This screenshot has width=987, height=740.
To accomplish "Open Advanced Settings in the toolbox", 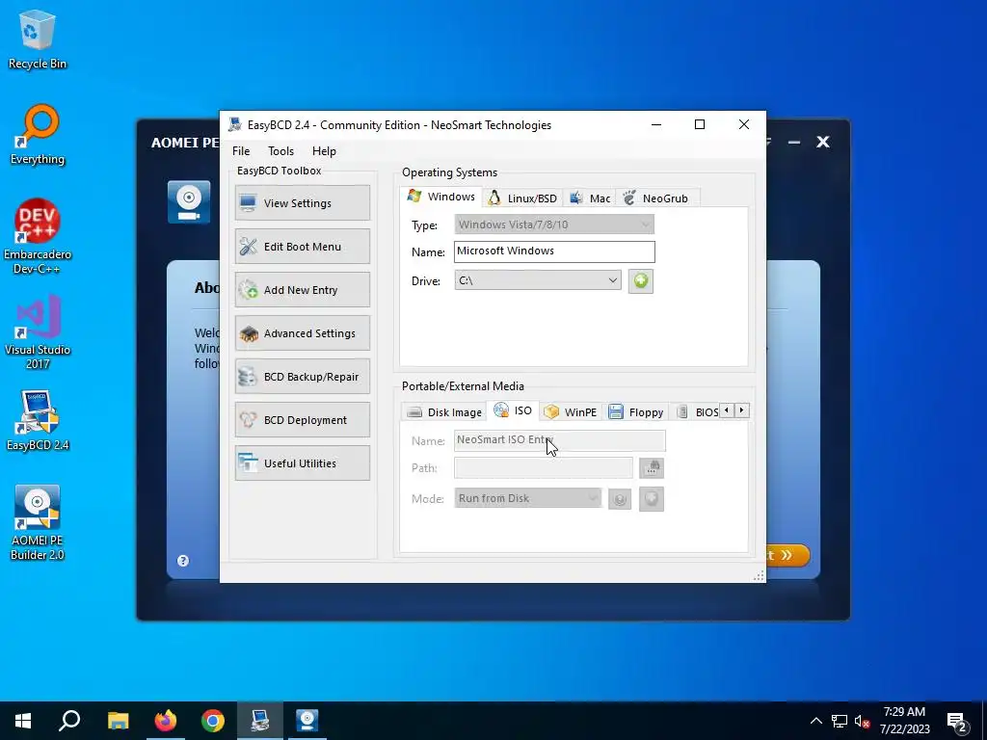I will [302, 332].
